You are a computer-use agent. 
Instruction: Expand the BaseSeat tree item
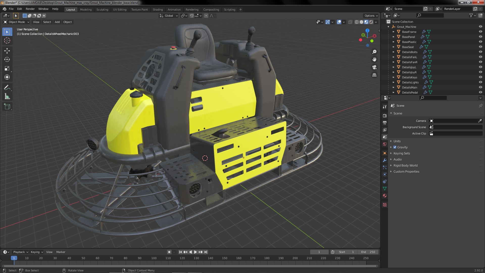tap(394, 47)
